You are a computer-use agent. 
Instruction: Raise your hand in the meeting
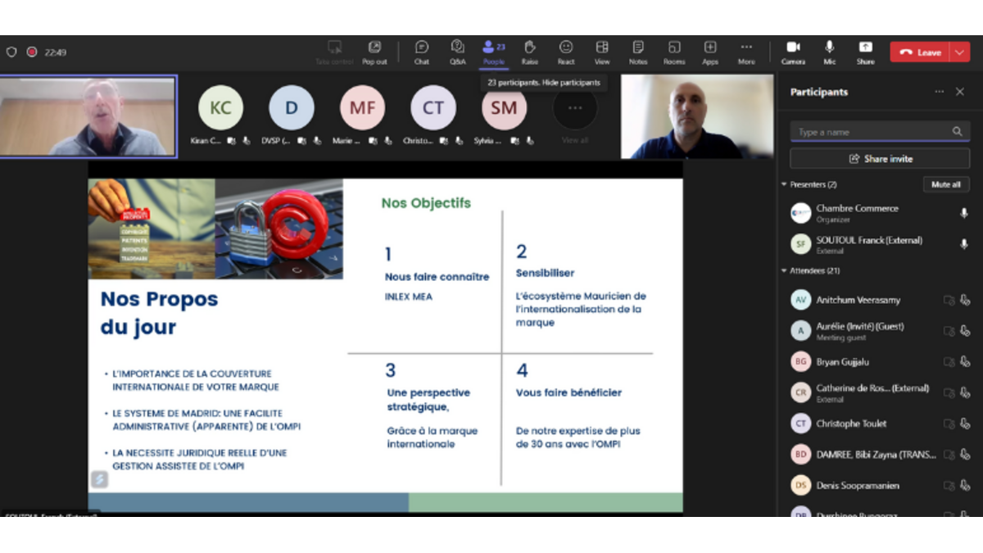point(529,52)
